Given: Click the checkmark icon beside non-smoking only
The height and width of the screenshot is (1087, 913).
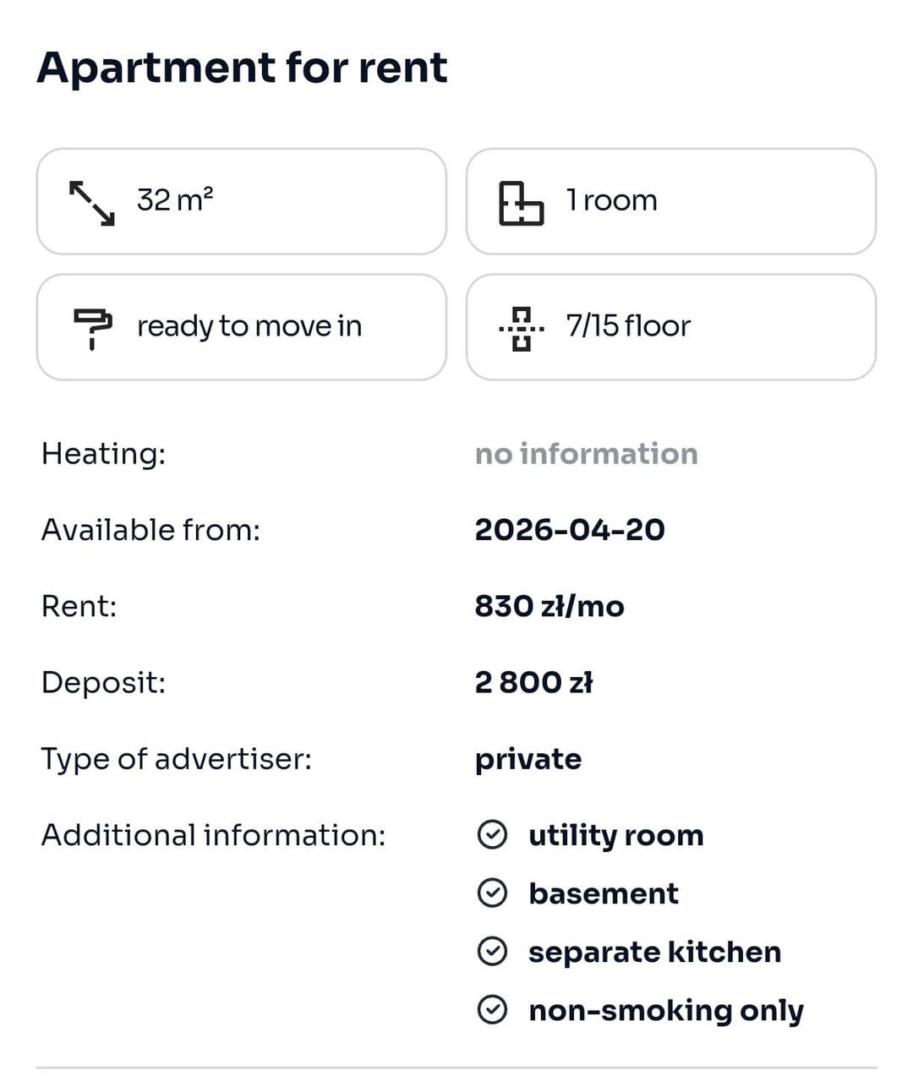Looking at the screenshot, I should (494, 1010).
